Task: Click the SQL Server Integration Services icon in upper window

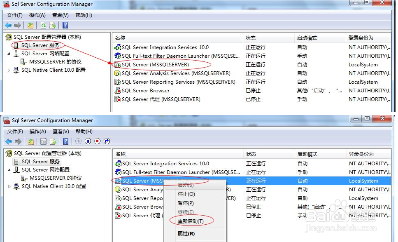Action: (118, 47)
